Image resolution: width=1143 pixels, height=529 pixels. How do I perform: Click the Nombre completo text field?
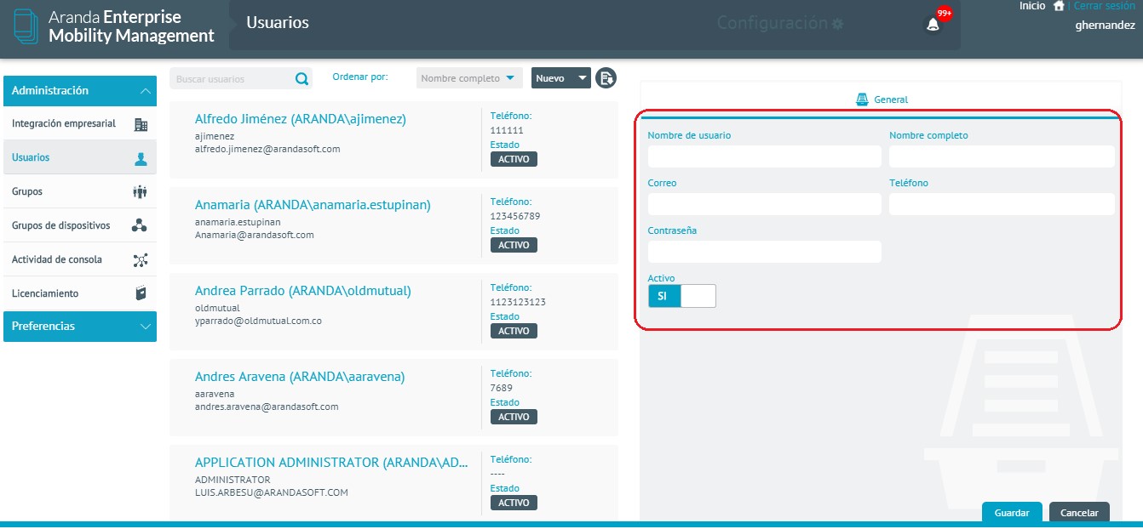tap(1002, 156)
